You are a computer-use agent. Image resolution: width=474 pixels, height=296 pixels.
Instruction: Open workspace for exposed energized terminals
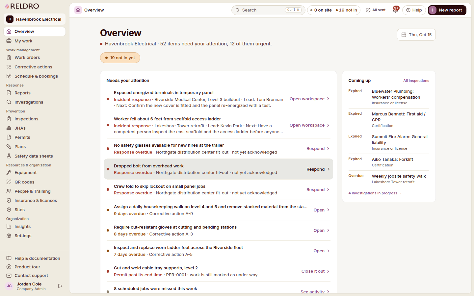309,99
